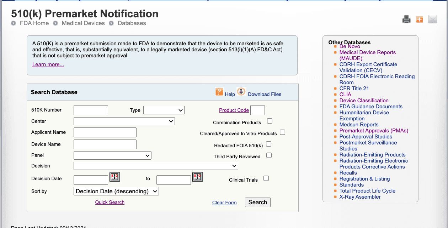Click the Search button
Screen dimensions: 448x228
258,202
